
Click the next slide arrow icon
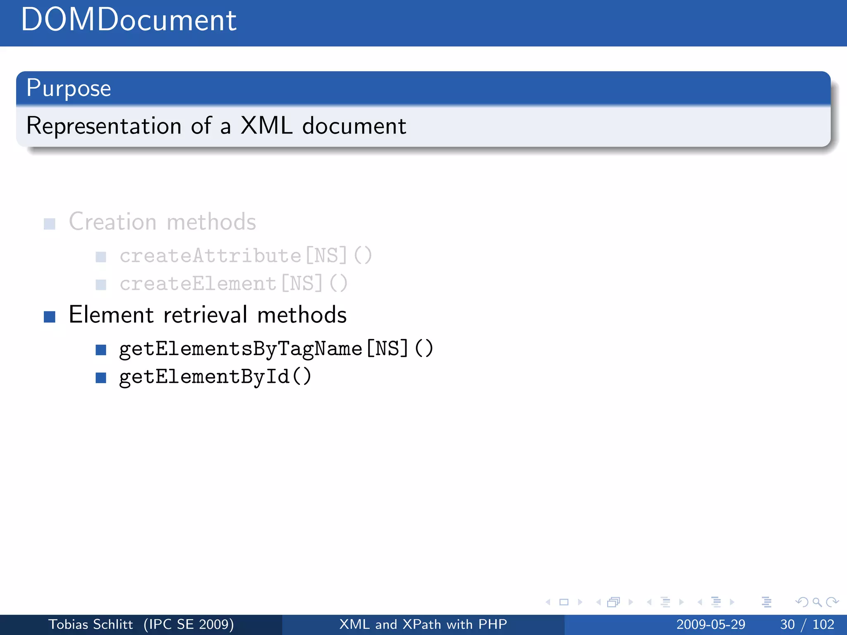pos(580,602)
